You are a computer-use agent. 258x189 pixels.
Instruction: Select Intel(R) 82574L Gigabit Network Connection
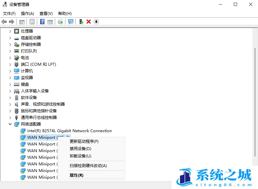pyautogui.click(x=69, y=131)
